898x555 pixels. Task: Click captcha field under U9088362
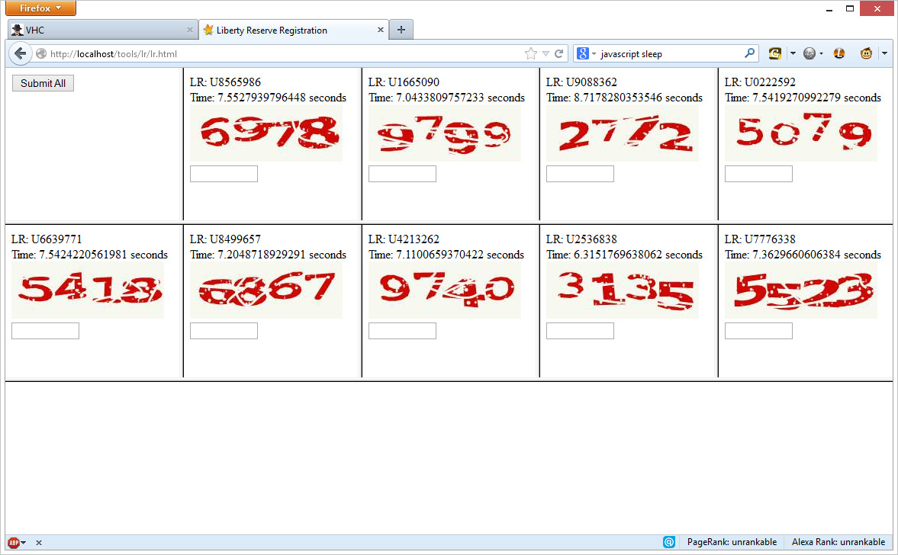tap(580, 174)
